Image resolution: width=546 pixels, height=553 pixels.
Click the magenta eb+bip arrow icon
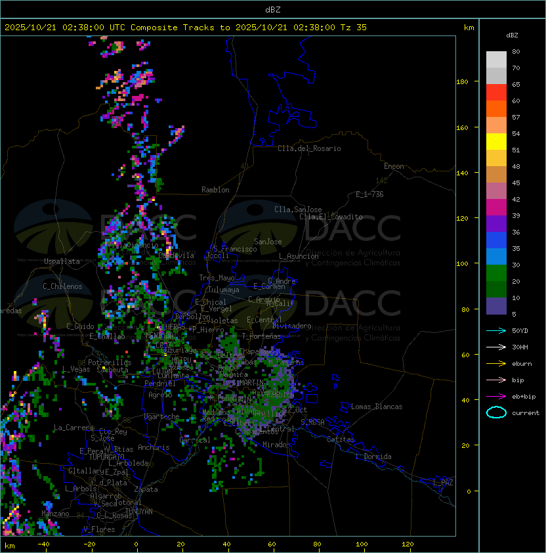click(496, 397)
